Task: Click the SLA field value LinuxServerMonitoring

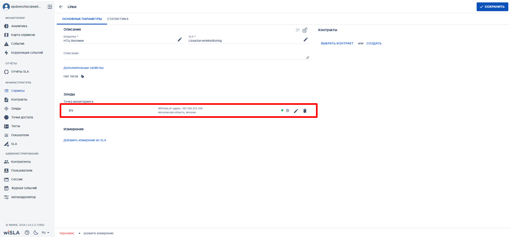Action: click(x=205, y=41)
